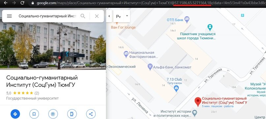Viewport: 266px width, 119px height.
Task: Open the Google Maps hamburger menu
Action: pos(9,16)
